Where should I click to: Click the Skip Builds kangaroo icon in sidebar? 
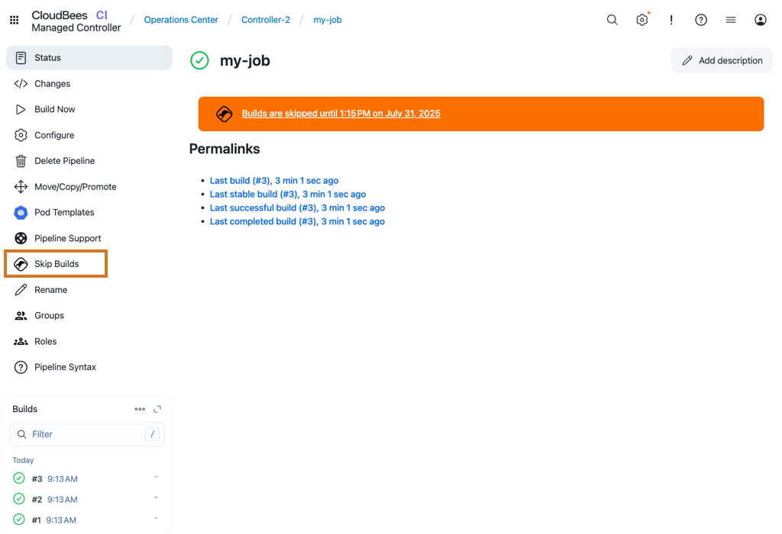(21, 264)
